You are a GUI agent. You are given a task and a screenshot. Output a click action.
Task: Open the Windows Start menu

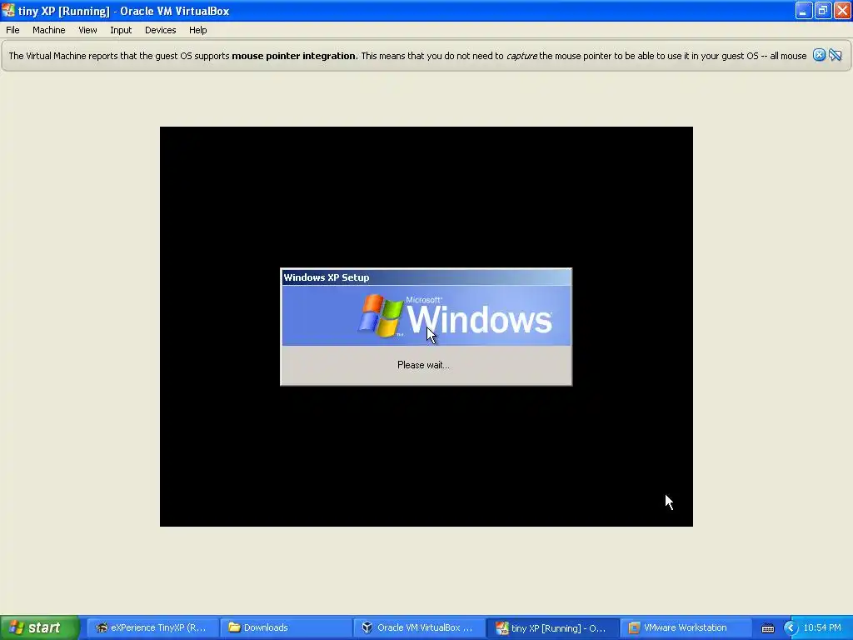(x=39, y=627)
